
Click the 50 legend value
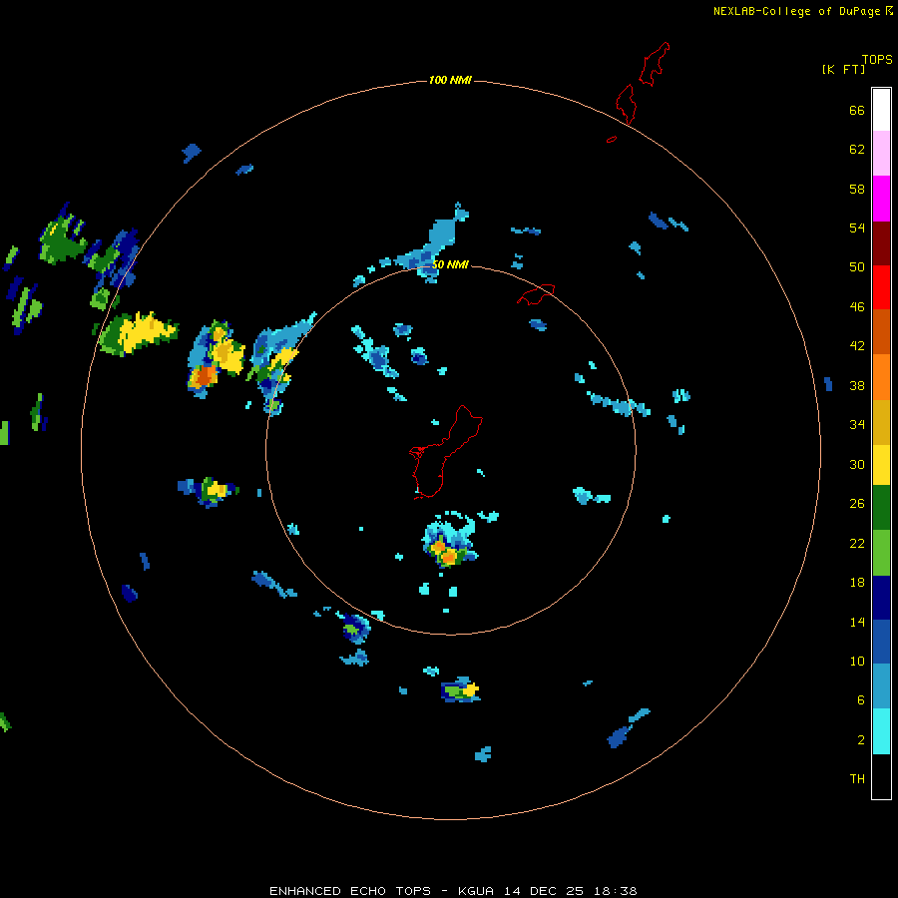[x=857, y=267]
